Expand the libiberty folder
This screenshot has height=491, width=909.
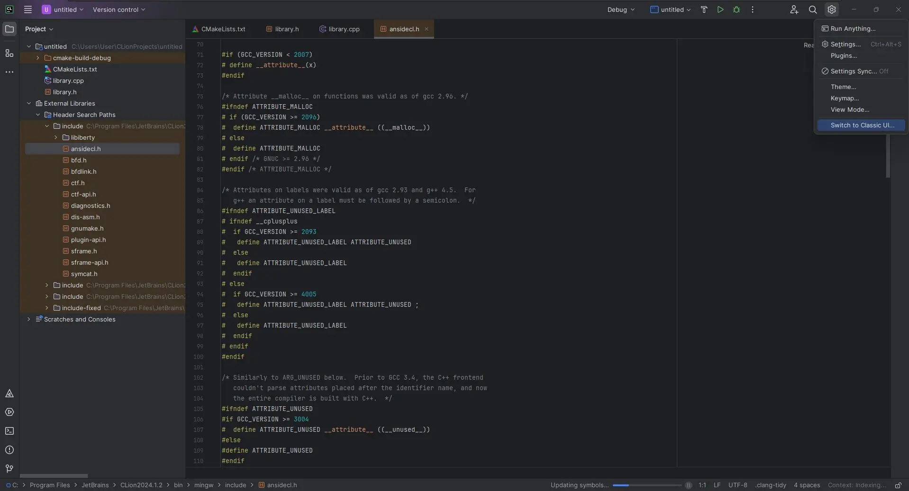56,137
